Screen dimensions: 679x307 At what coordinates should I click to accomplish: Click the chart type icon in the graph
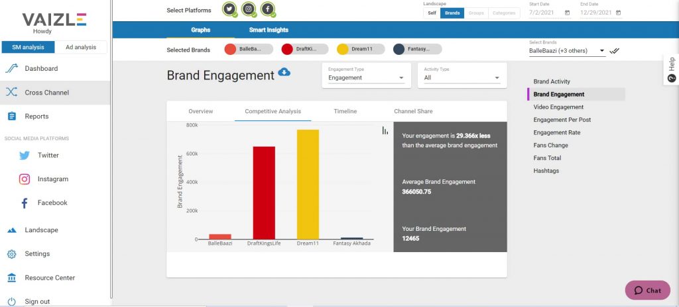click(x=385, y=130)
